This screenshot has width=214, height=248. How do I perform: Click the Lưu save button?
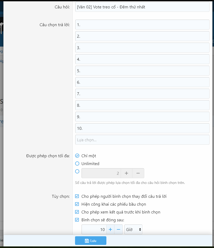tap(90, 241)
